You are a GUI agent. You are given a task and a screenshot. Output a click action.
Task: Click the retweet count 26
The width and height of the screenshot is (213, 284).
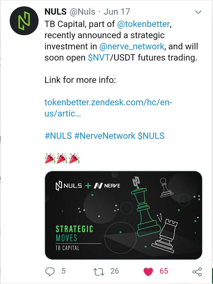pyautogui.click(x=114, y=271)
